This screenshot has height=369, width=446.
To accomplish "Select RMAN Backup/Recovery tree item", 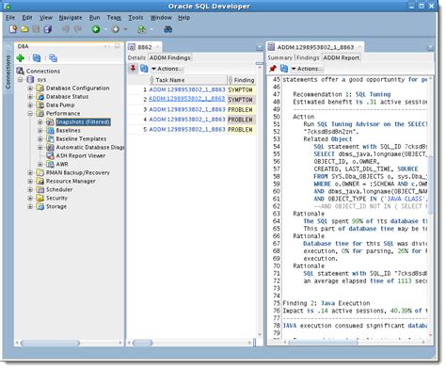I will tap(78, 173).
